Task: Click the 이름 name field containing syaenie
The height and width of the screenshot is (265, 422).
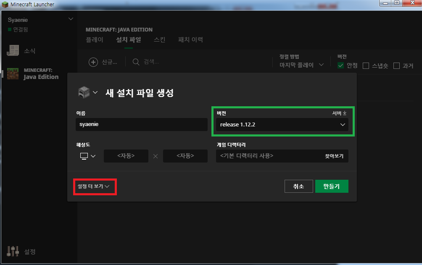Action: pos(142,124)
